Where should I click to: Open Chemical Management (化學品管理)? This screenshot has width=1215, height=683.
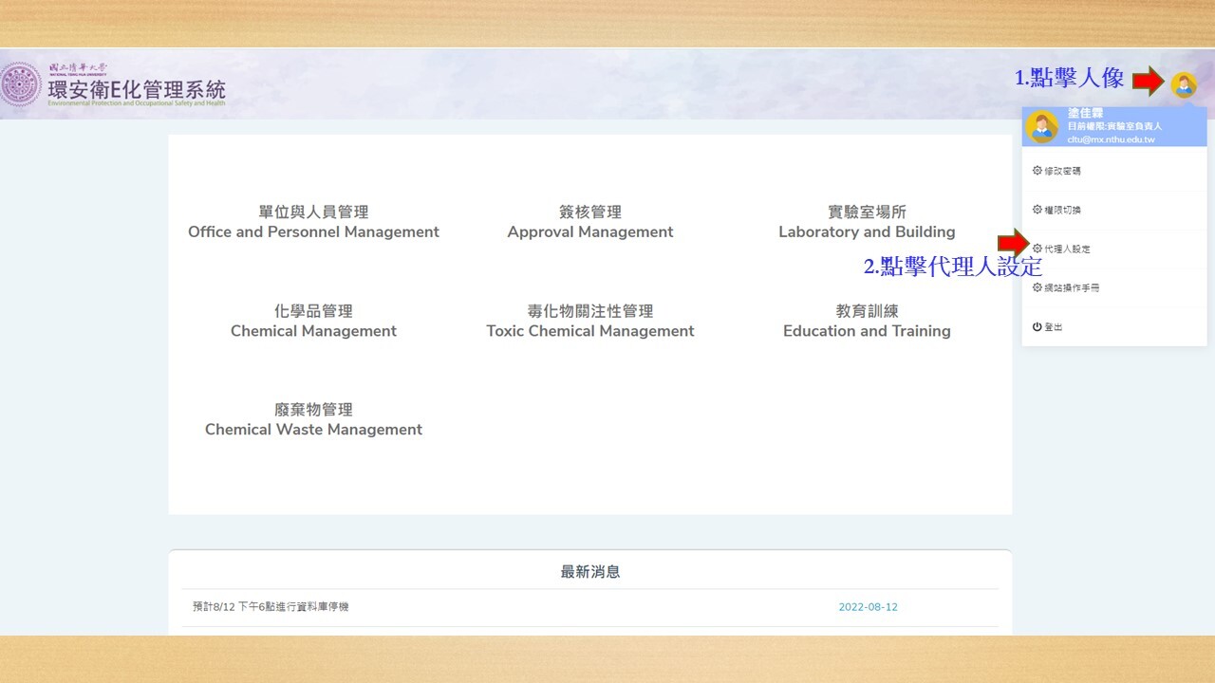tap(313, 321)
